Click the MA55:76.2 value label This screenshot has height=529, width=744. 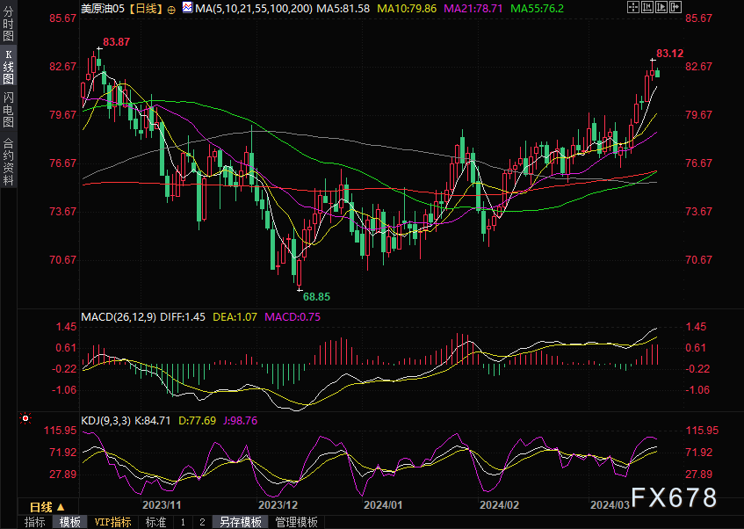click(537, 9)
